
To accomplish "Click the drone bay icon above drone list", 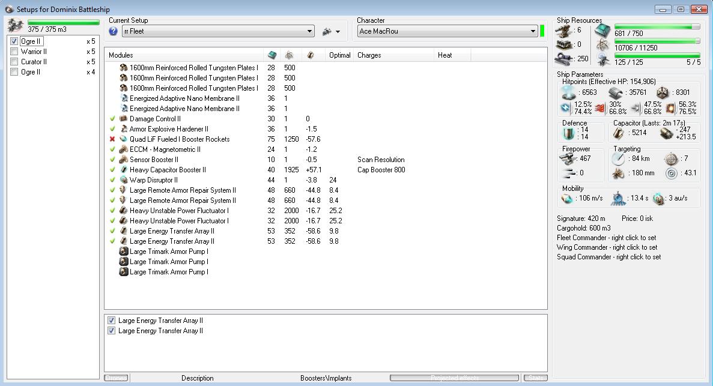I will [x=16, y=25].
